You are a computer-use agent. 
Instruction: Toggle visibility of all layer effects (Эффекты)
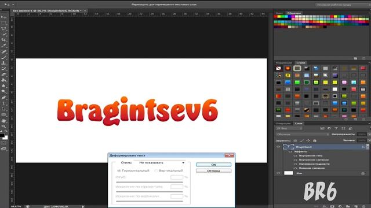pyautogui.click(x=290, y=151)
